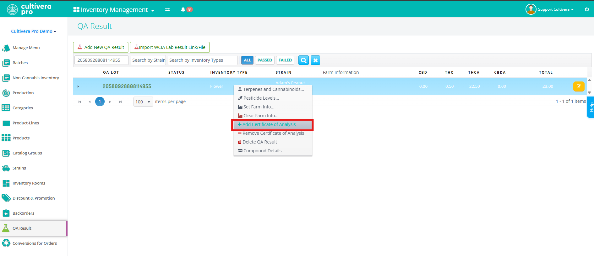Select Clear Farm Info menu entry
594x256 pixels.
point(273,116)
